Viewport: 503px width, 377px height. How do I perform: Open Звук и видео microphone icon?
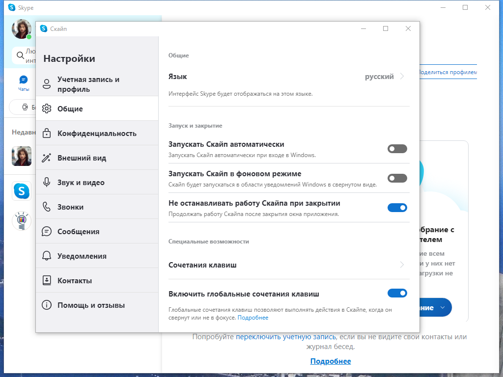(x=47, y=182)
